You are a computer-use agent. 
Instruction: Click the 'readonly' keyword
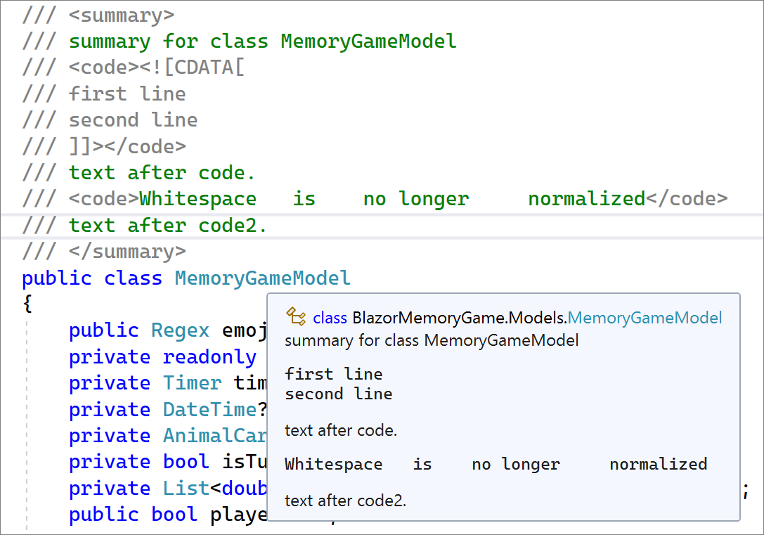pos(209,357)
